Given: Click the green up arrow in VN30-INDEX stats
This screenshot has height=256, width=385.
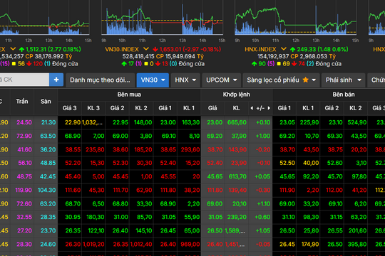Looking at the screenshot, I should click(124, 64).
